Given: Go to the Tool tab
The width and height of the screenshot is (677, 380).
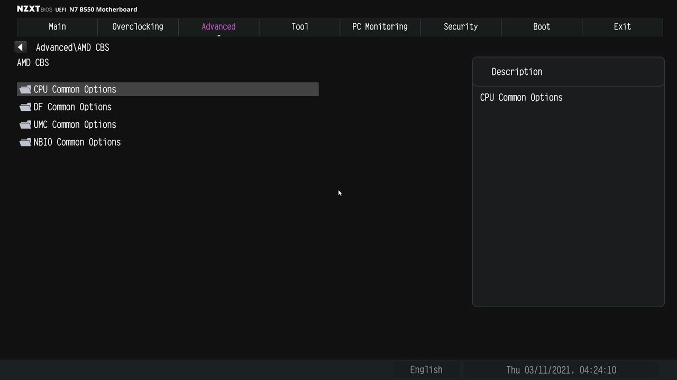Looking at the screenshot, I should coord(299,27).
